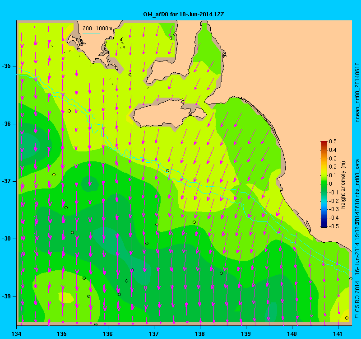361x339 pixels.
Task: Select the '-39' latitude tick label
Action: pyautogui.click(x=6, y=297)
